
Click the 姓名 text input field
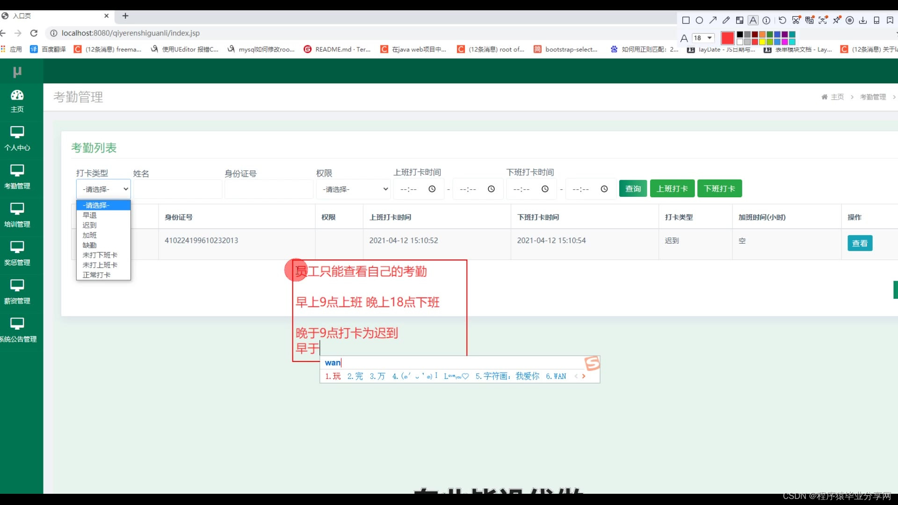177,189
